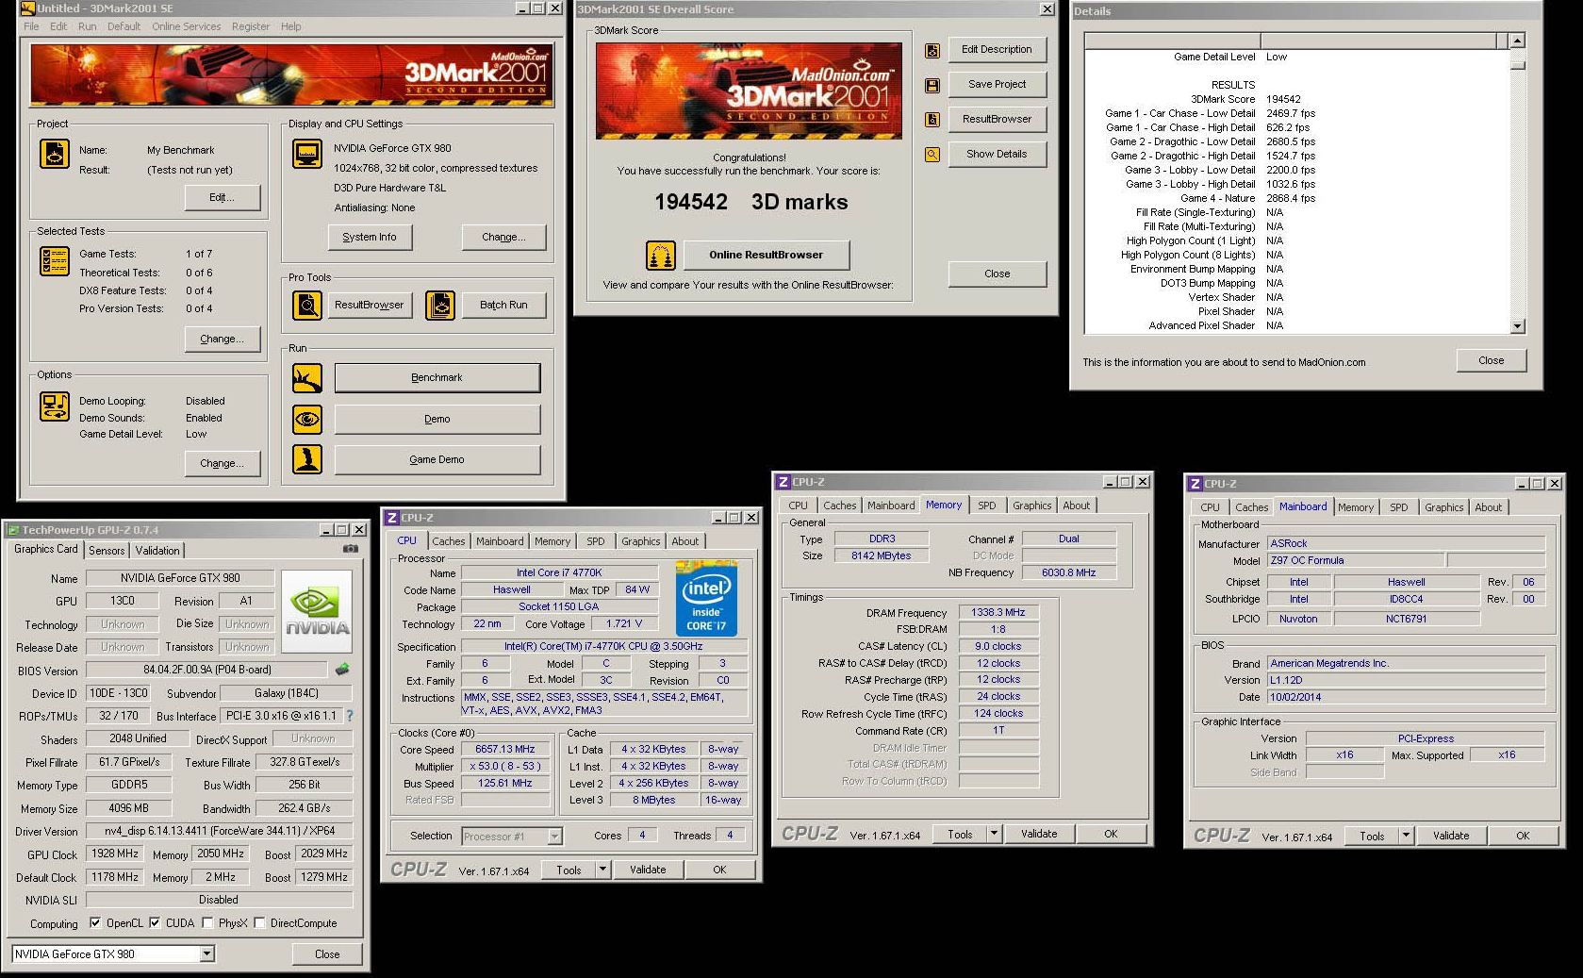The height and width of the screenshot is (978, 1583).
Task: Enable the PhysX checkbox in GPU-Z
Action: [x=207, y=922]
